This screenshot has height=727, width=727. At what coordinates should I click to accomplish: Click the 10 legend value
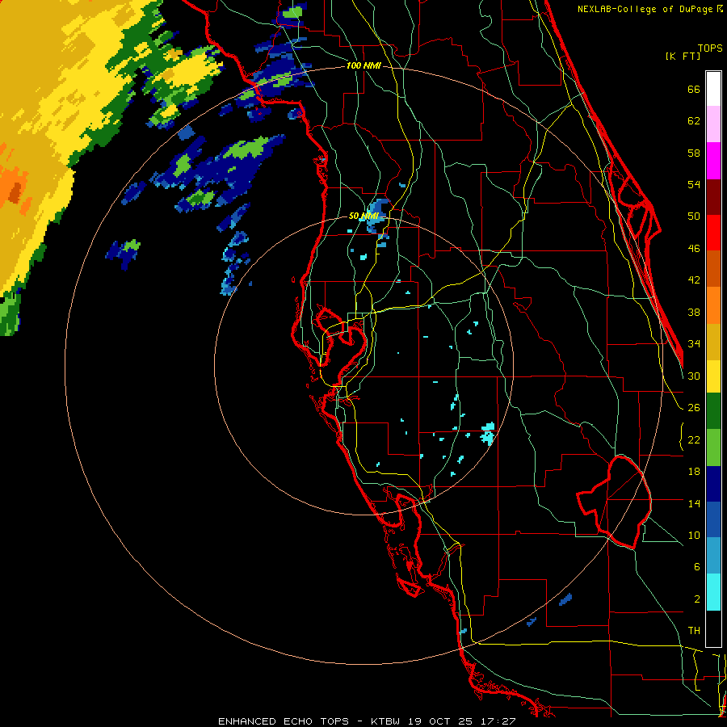point(694,536)
